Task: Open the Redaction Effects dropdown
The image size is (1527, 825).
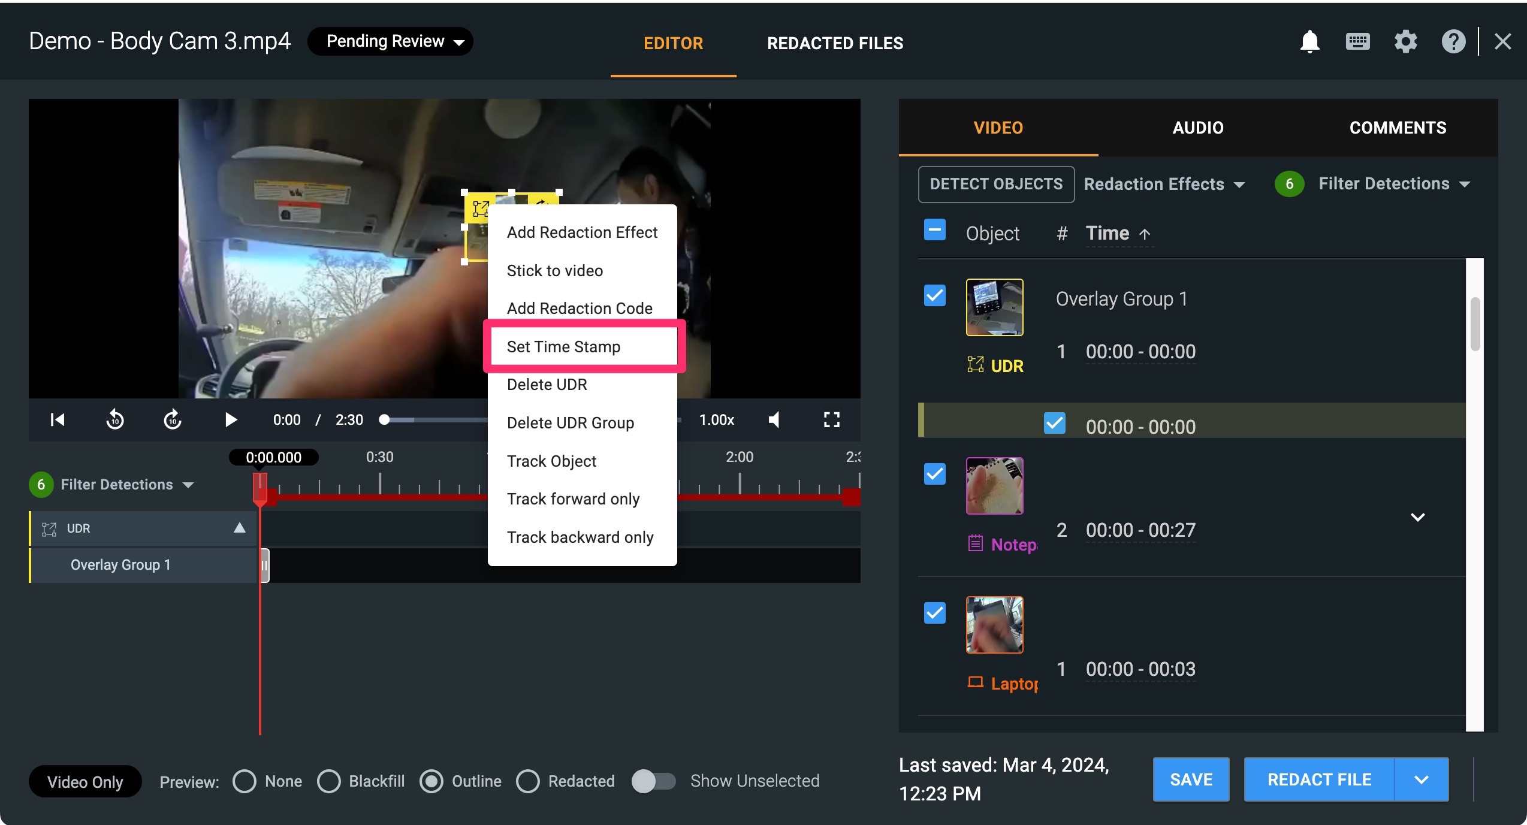Action: click(1164, 184)
